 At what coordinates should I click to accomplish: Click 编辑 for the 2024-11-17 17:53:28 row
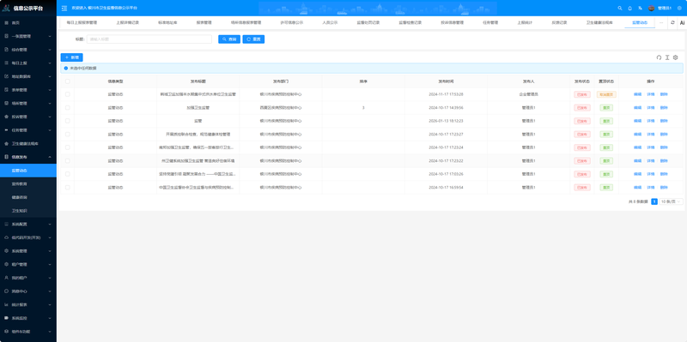637,94
